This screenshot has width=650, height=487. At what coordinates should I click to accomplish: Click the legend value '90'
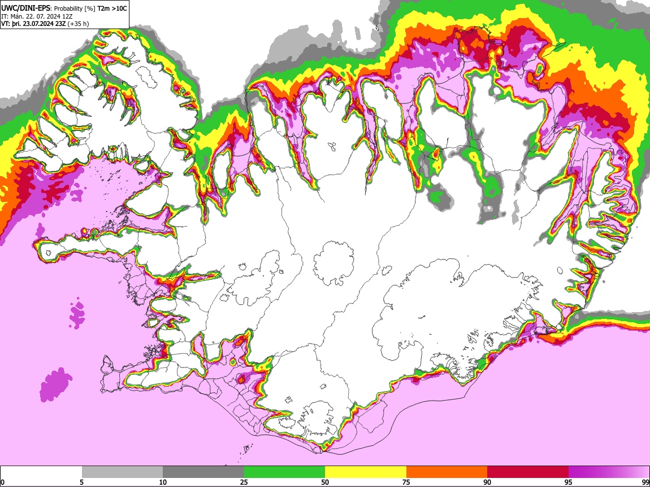pyautogui.click(x=487, y=482)
